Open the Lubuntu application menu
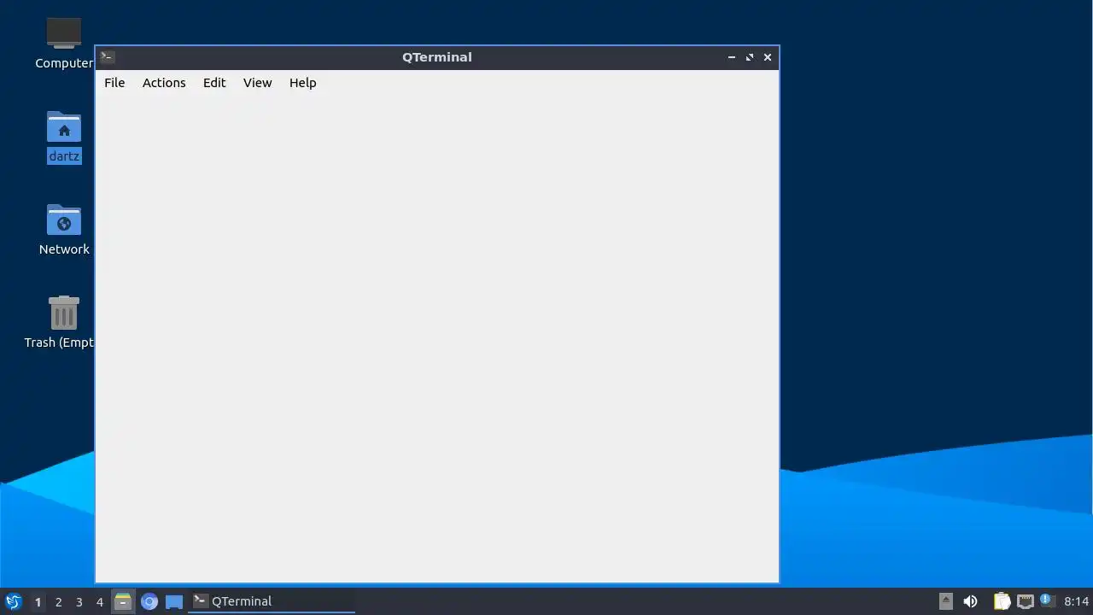 [13, 601]
